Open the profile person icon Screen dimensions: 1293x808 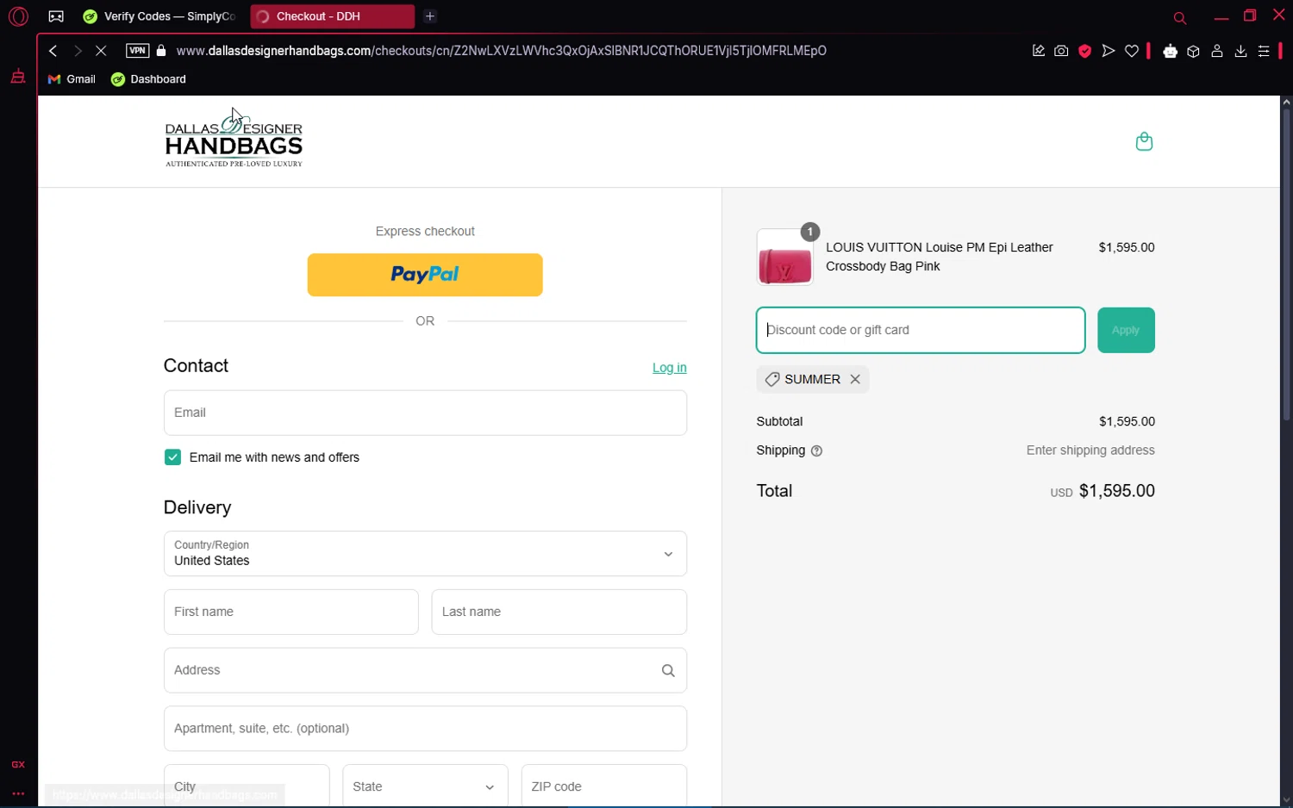tap(1217, 51)
